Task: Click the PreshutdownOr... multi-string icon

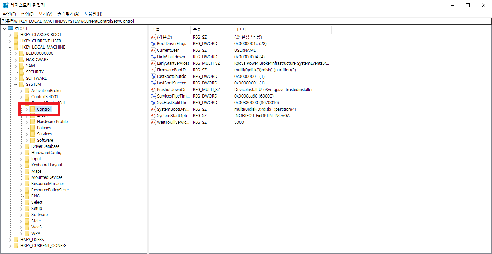Action: [x=154, y=90]
